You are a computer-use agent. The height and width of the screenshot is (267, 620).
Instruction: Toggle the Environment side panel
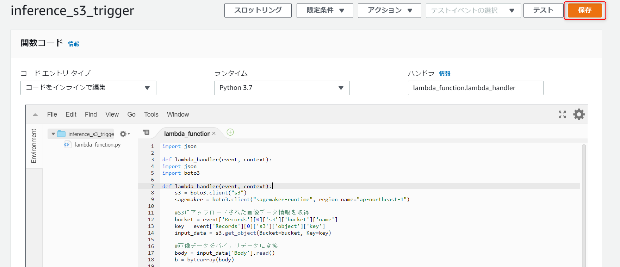(x=34, y=146)
